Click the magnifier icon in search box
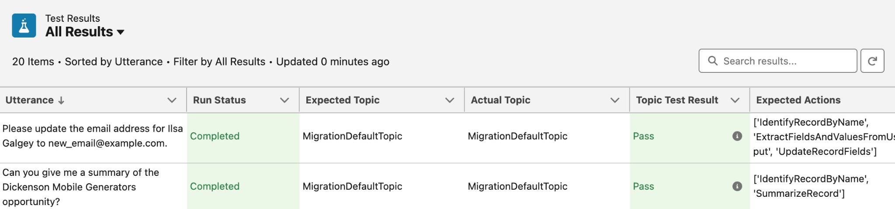Image resolution: width=895 pixels, height=209 pixels. coord(712,61)
